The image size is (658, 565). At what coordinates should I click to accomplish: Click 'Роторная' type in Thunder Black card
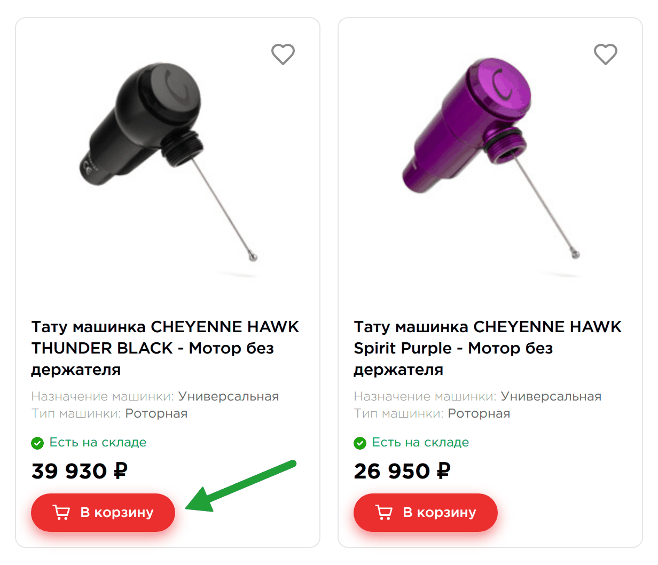click(x=156, y=413)
